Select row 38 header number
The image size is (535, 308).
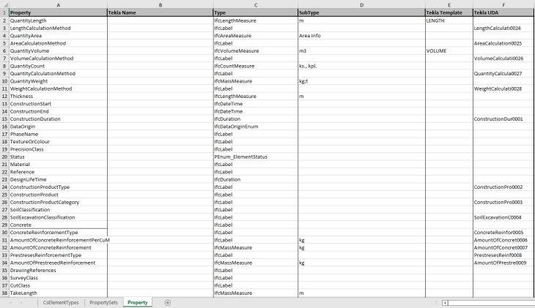[4, 293]
